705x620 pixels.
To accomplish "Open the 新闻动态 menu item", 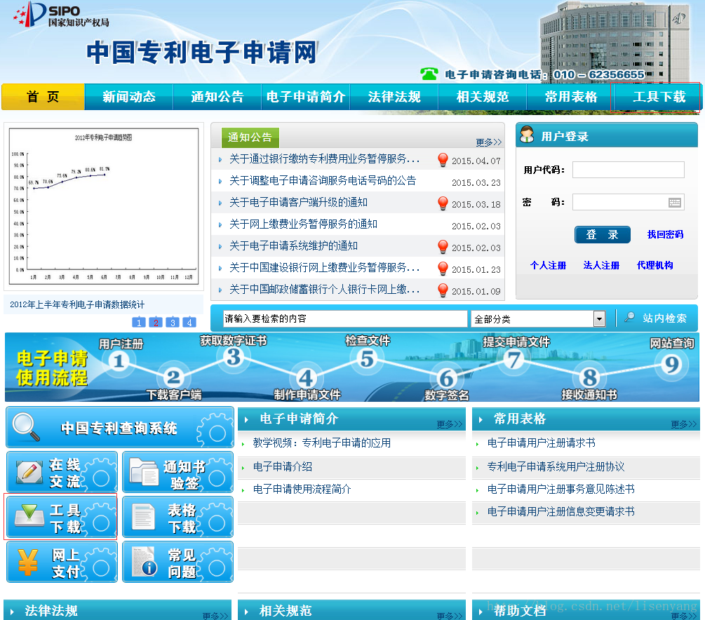I will point(129,97).
